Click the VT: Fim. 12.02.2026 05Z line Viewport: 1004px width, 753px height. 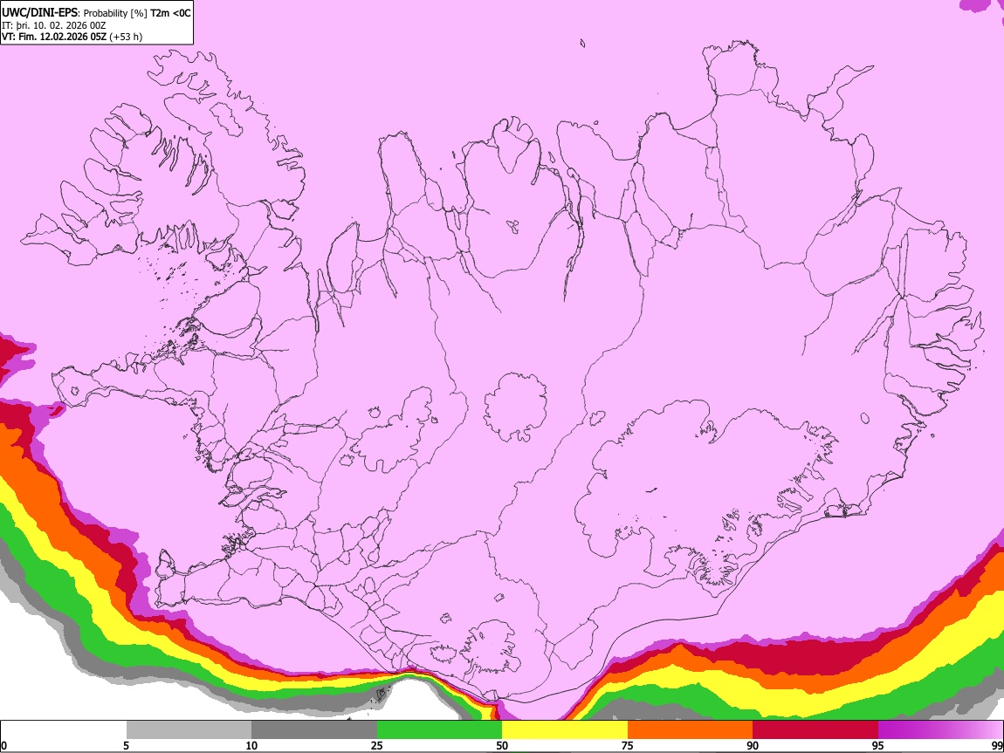coord(72,37)
